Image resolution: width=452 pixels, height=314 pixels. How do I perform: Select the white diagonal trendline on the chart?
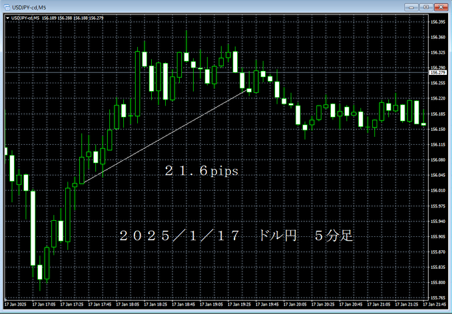pos(166,137)
